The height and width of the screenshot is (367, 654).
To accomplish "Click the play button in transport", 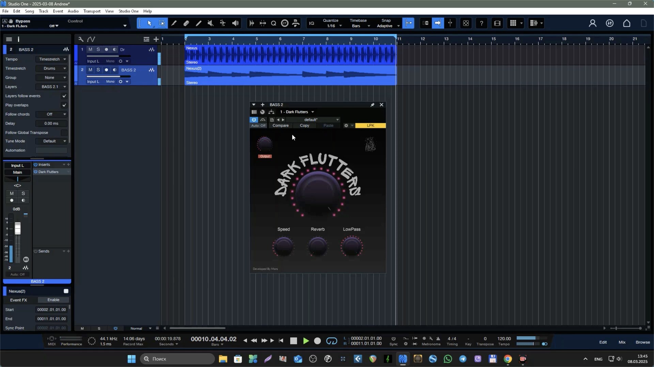I will pyautogui.click(x=306, y=341).
